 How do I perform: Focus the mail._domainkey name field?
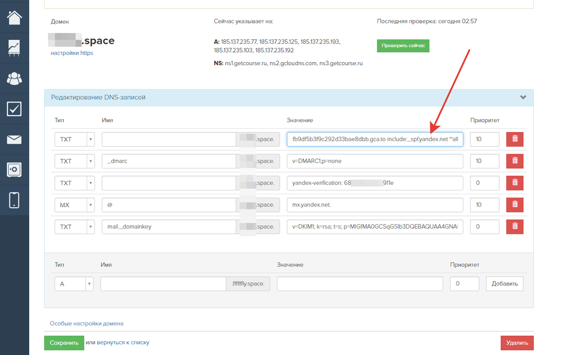click(x=169, y=227)
